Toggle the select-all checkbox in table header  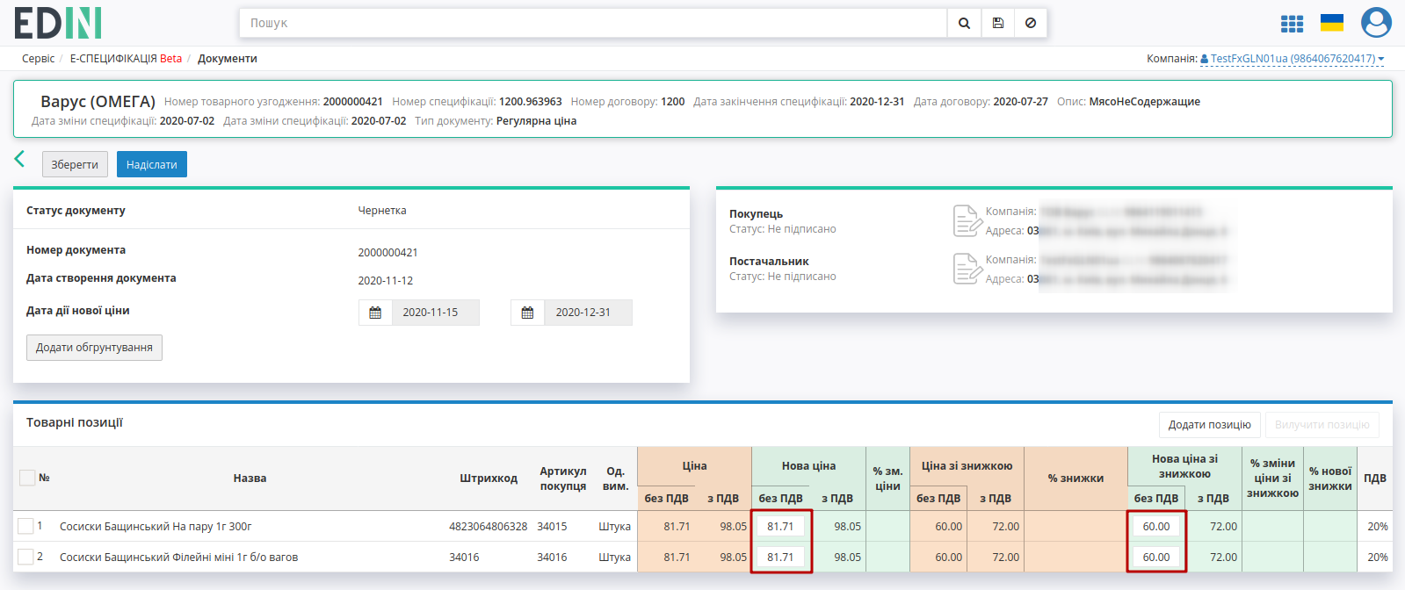click(27, 478)
